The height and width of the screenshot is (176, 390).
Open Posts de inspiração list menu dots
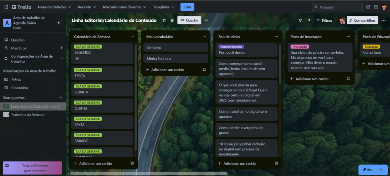click(348, 36)
